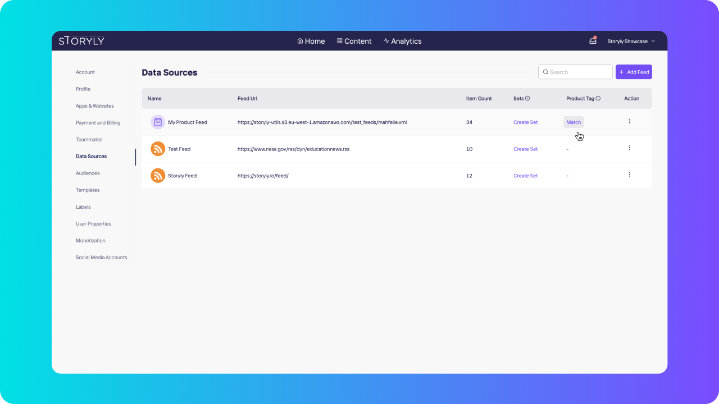Click item count 34
This screenshot has width=719, height=404.
[469, 122]
